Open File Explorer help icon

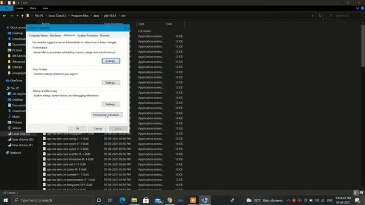tap(363, 8)
